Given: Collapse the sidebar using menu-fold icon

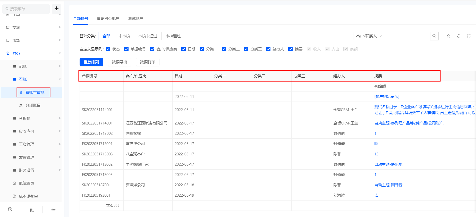Looking at the screenshot, I should click(53, 210).
